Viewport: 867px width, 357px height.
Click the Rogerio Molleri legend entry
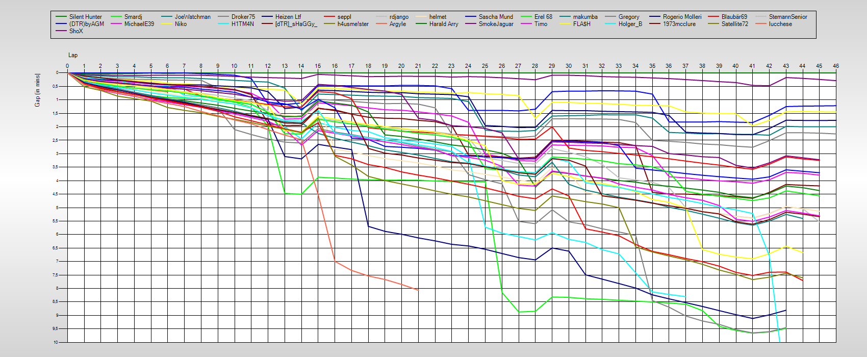pos(682,17)
